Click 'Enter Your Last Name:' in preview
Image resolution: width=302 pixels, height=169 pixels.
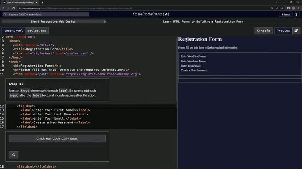[x=193, y=61]
